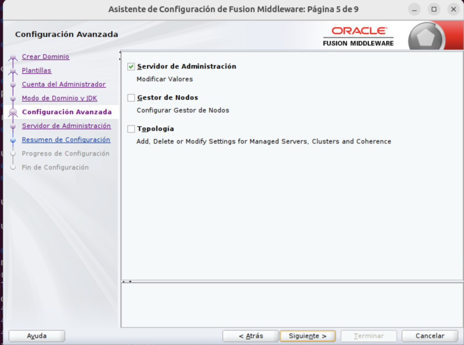Uncheck the Servidor de Administración checkbox
The image size is (464, 345).
coord(130,66)
